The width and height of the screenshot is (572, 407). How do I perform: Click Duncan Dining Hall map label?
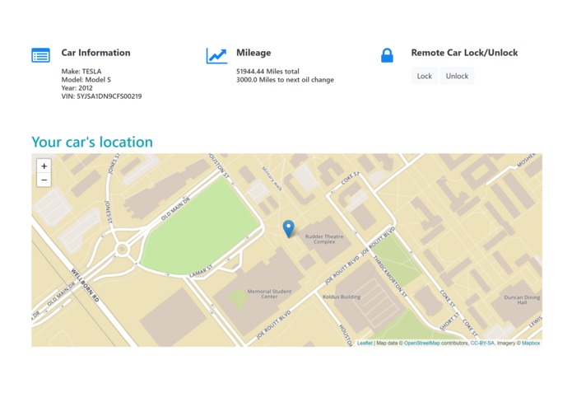[x=522, y=300]
